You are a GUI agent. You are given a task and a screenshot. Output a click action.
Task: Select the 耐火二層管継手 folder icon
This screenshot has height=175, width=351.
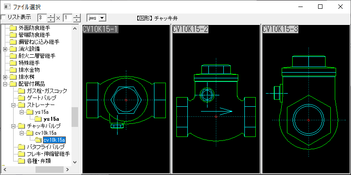pyautogui.click(x=14, y=56)
